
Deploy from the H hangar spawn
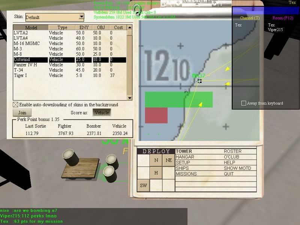(156, 173)
